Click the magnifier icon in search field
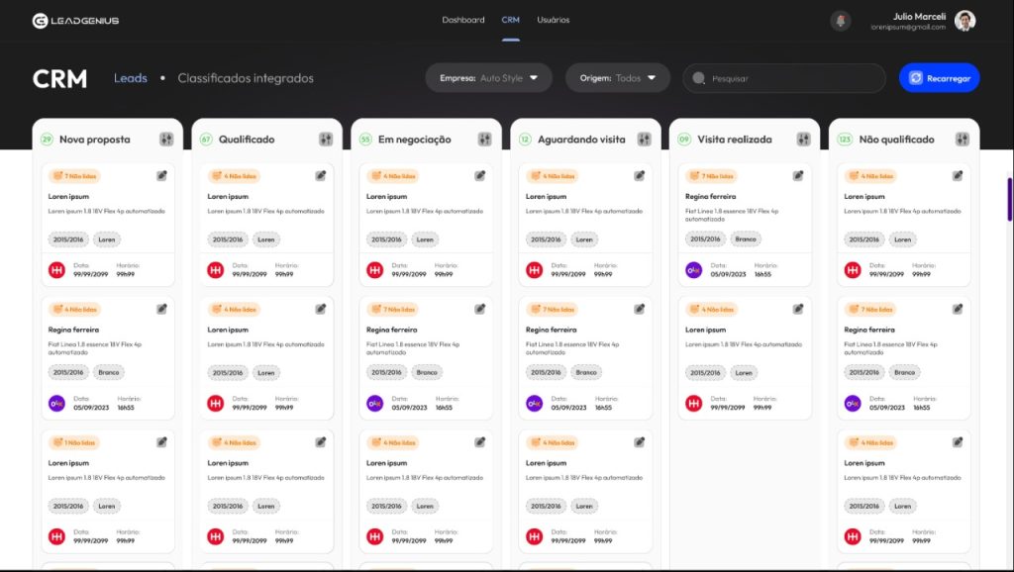Screen dimensions: 1014x572 tap(700, 78)
